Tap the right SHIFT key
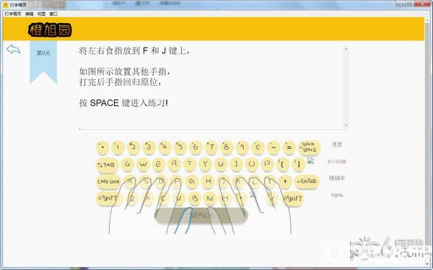Viewport: 433px width, 270px height. pos(293,199)
